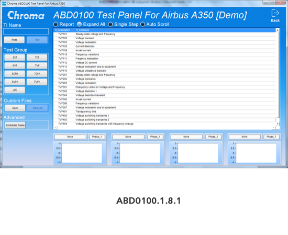Click the Run button
The width and height of the screenshot is (288, 235).
[37, 40]
